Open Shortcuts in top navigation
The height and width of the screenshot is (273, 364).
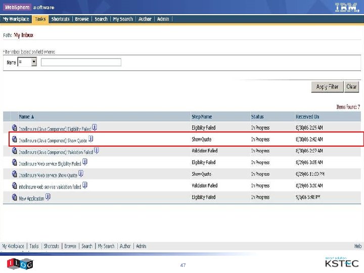(60, 19)
